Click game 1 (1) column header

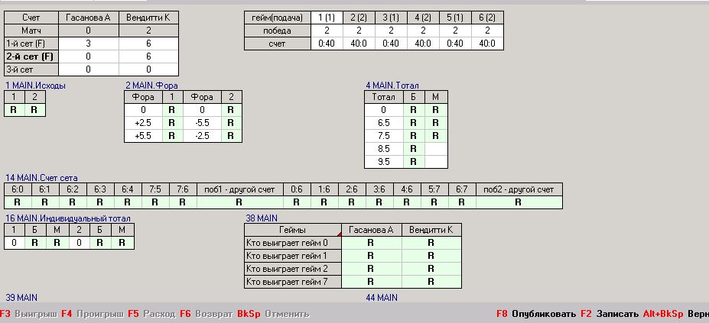327,18
